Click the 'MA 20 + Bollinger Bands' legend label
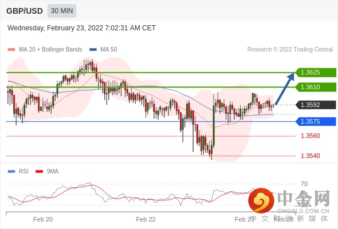The height and width of the screenshot is (229, 338). pyautogui.click(x=50, y=50)
